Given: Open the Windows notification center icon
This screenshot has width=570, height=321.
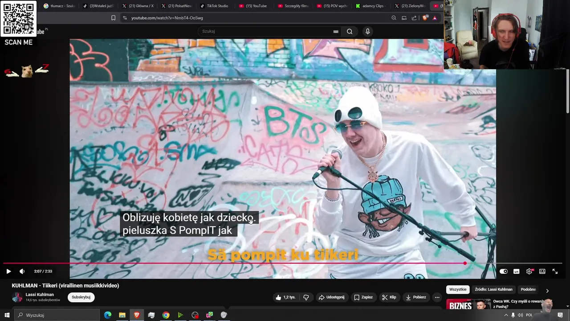Looking at the screenshot, I should (x=560, y=315).
